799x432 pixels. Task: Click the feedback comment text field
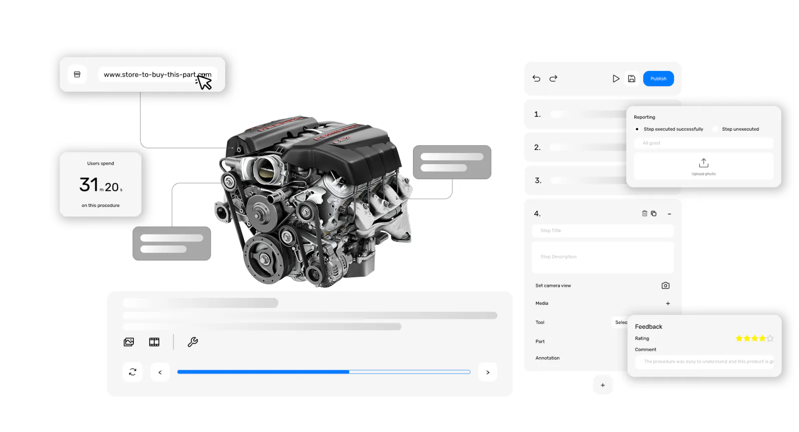pos(704,362)
